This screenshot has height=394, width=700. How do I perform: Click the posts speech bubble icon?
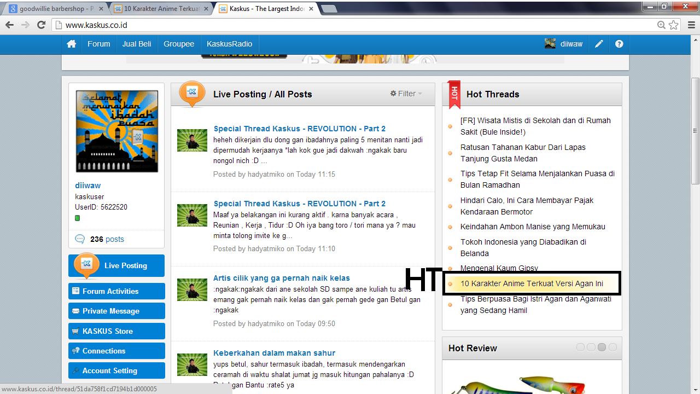80,239
